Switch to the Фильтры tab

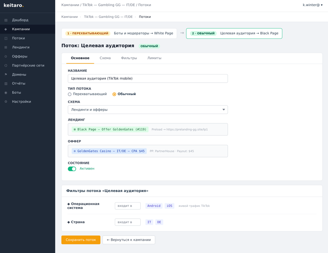(129, 58)
